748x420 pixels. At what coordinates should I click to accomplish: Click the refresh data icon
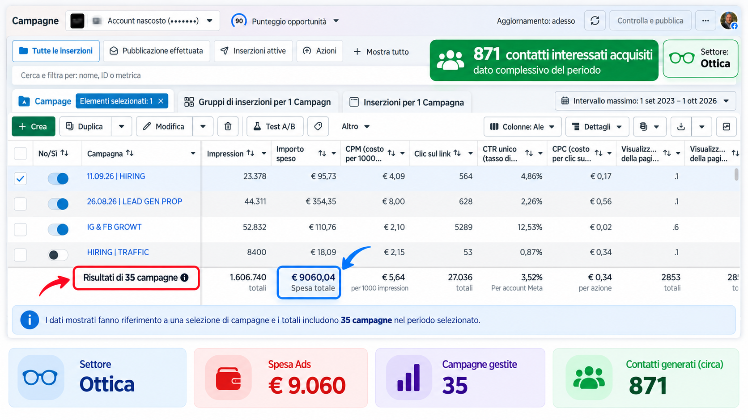pos(595,21)
